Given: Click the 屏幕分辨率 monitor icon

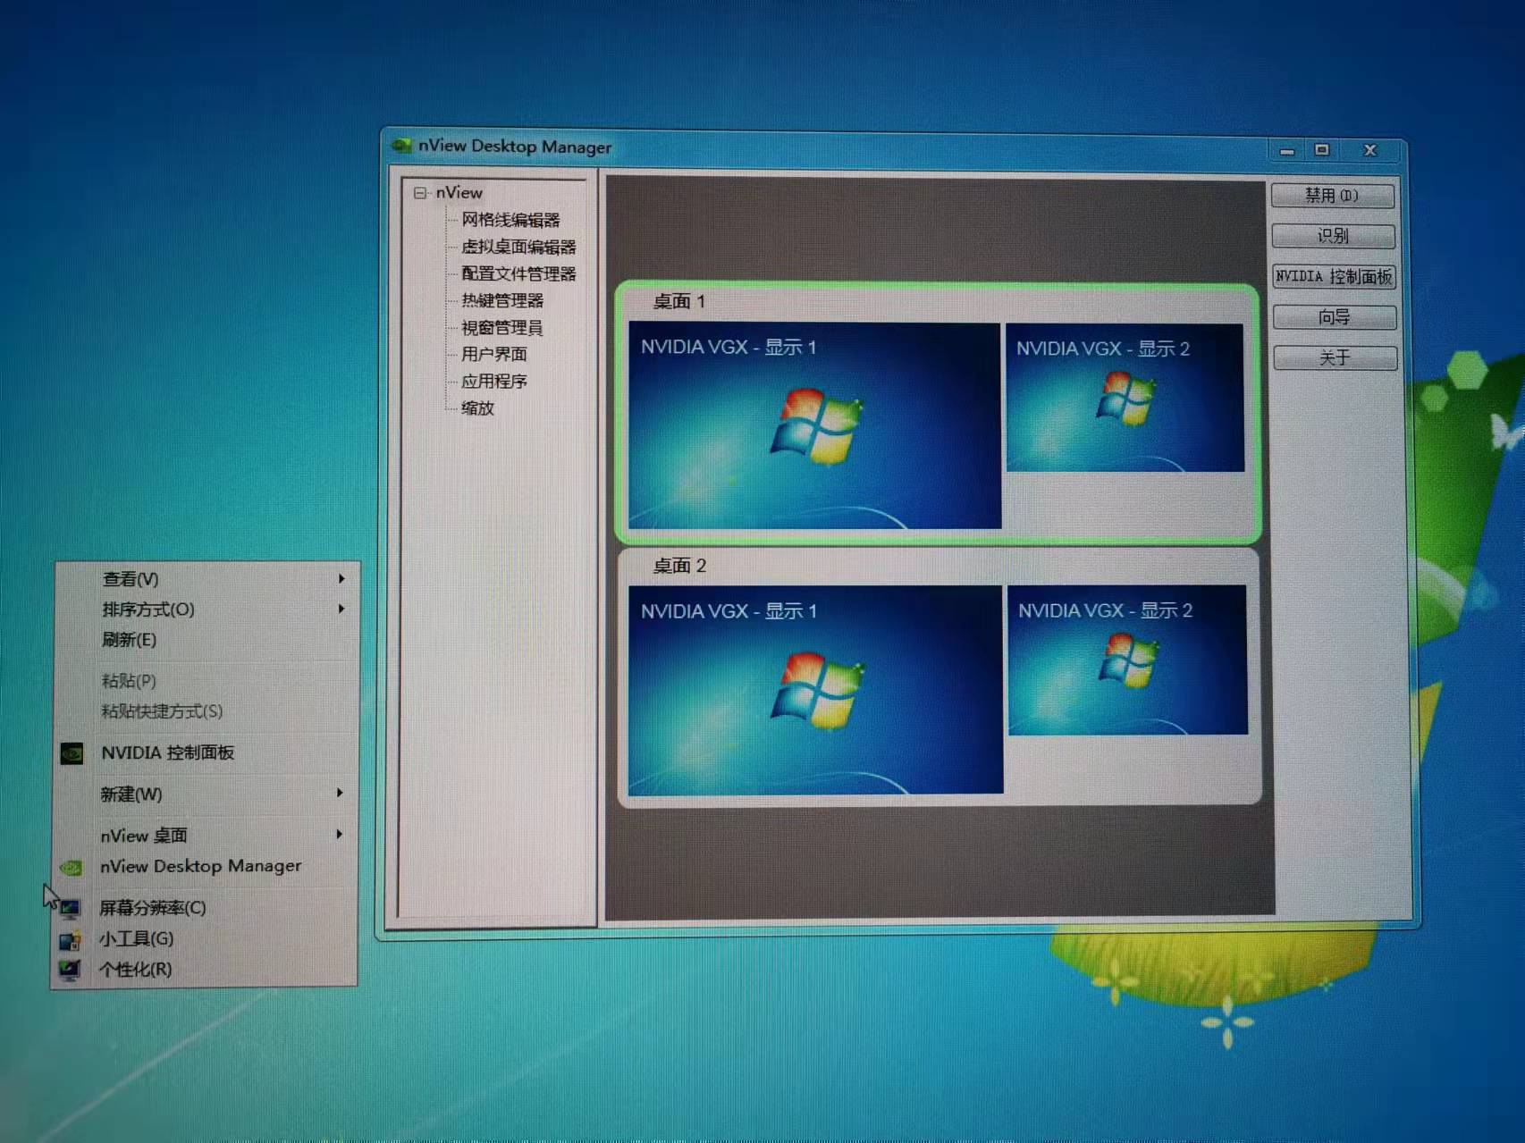Looking at the screenshot, I should point(69,909).
